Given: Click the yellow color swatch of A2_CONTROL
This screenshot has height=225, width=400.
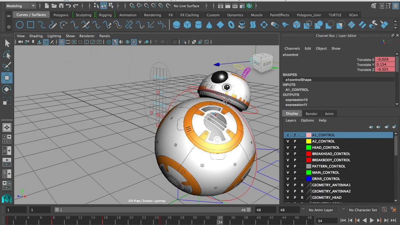Looking at the screenshot, I should [309, 141].
